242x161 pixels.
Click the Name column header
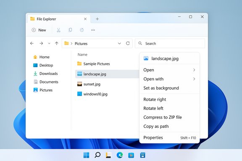click(x=82, y=55)
